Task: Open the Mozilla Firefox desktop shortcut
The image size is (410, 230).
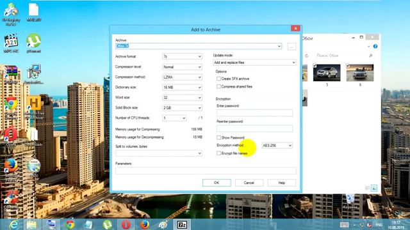Action: click(x=11, y=170)
